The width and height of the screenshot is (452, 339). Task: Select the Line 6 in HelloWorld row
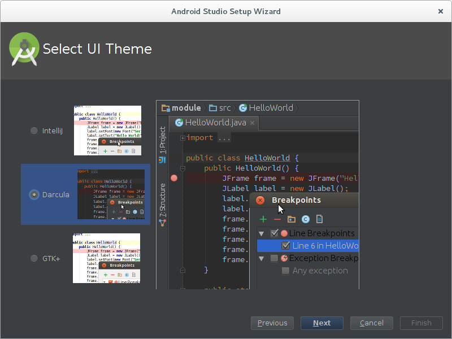308,246
